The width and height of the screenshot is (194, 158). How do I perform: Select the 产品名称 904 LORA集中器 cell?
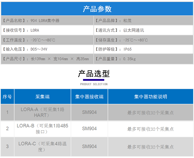47,20
